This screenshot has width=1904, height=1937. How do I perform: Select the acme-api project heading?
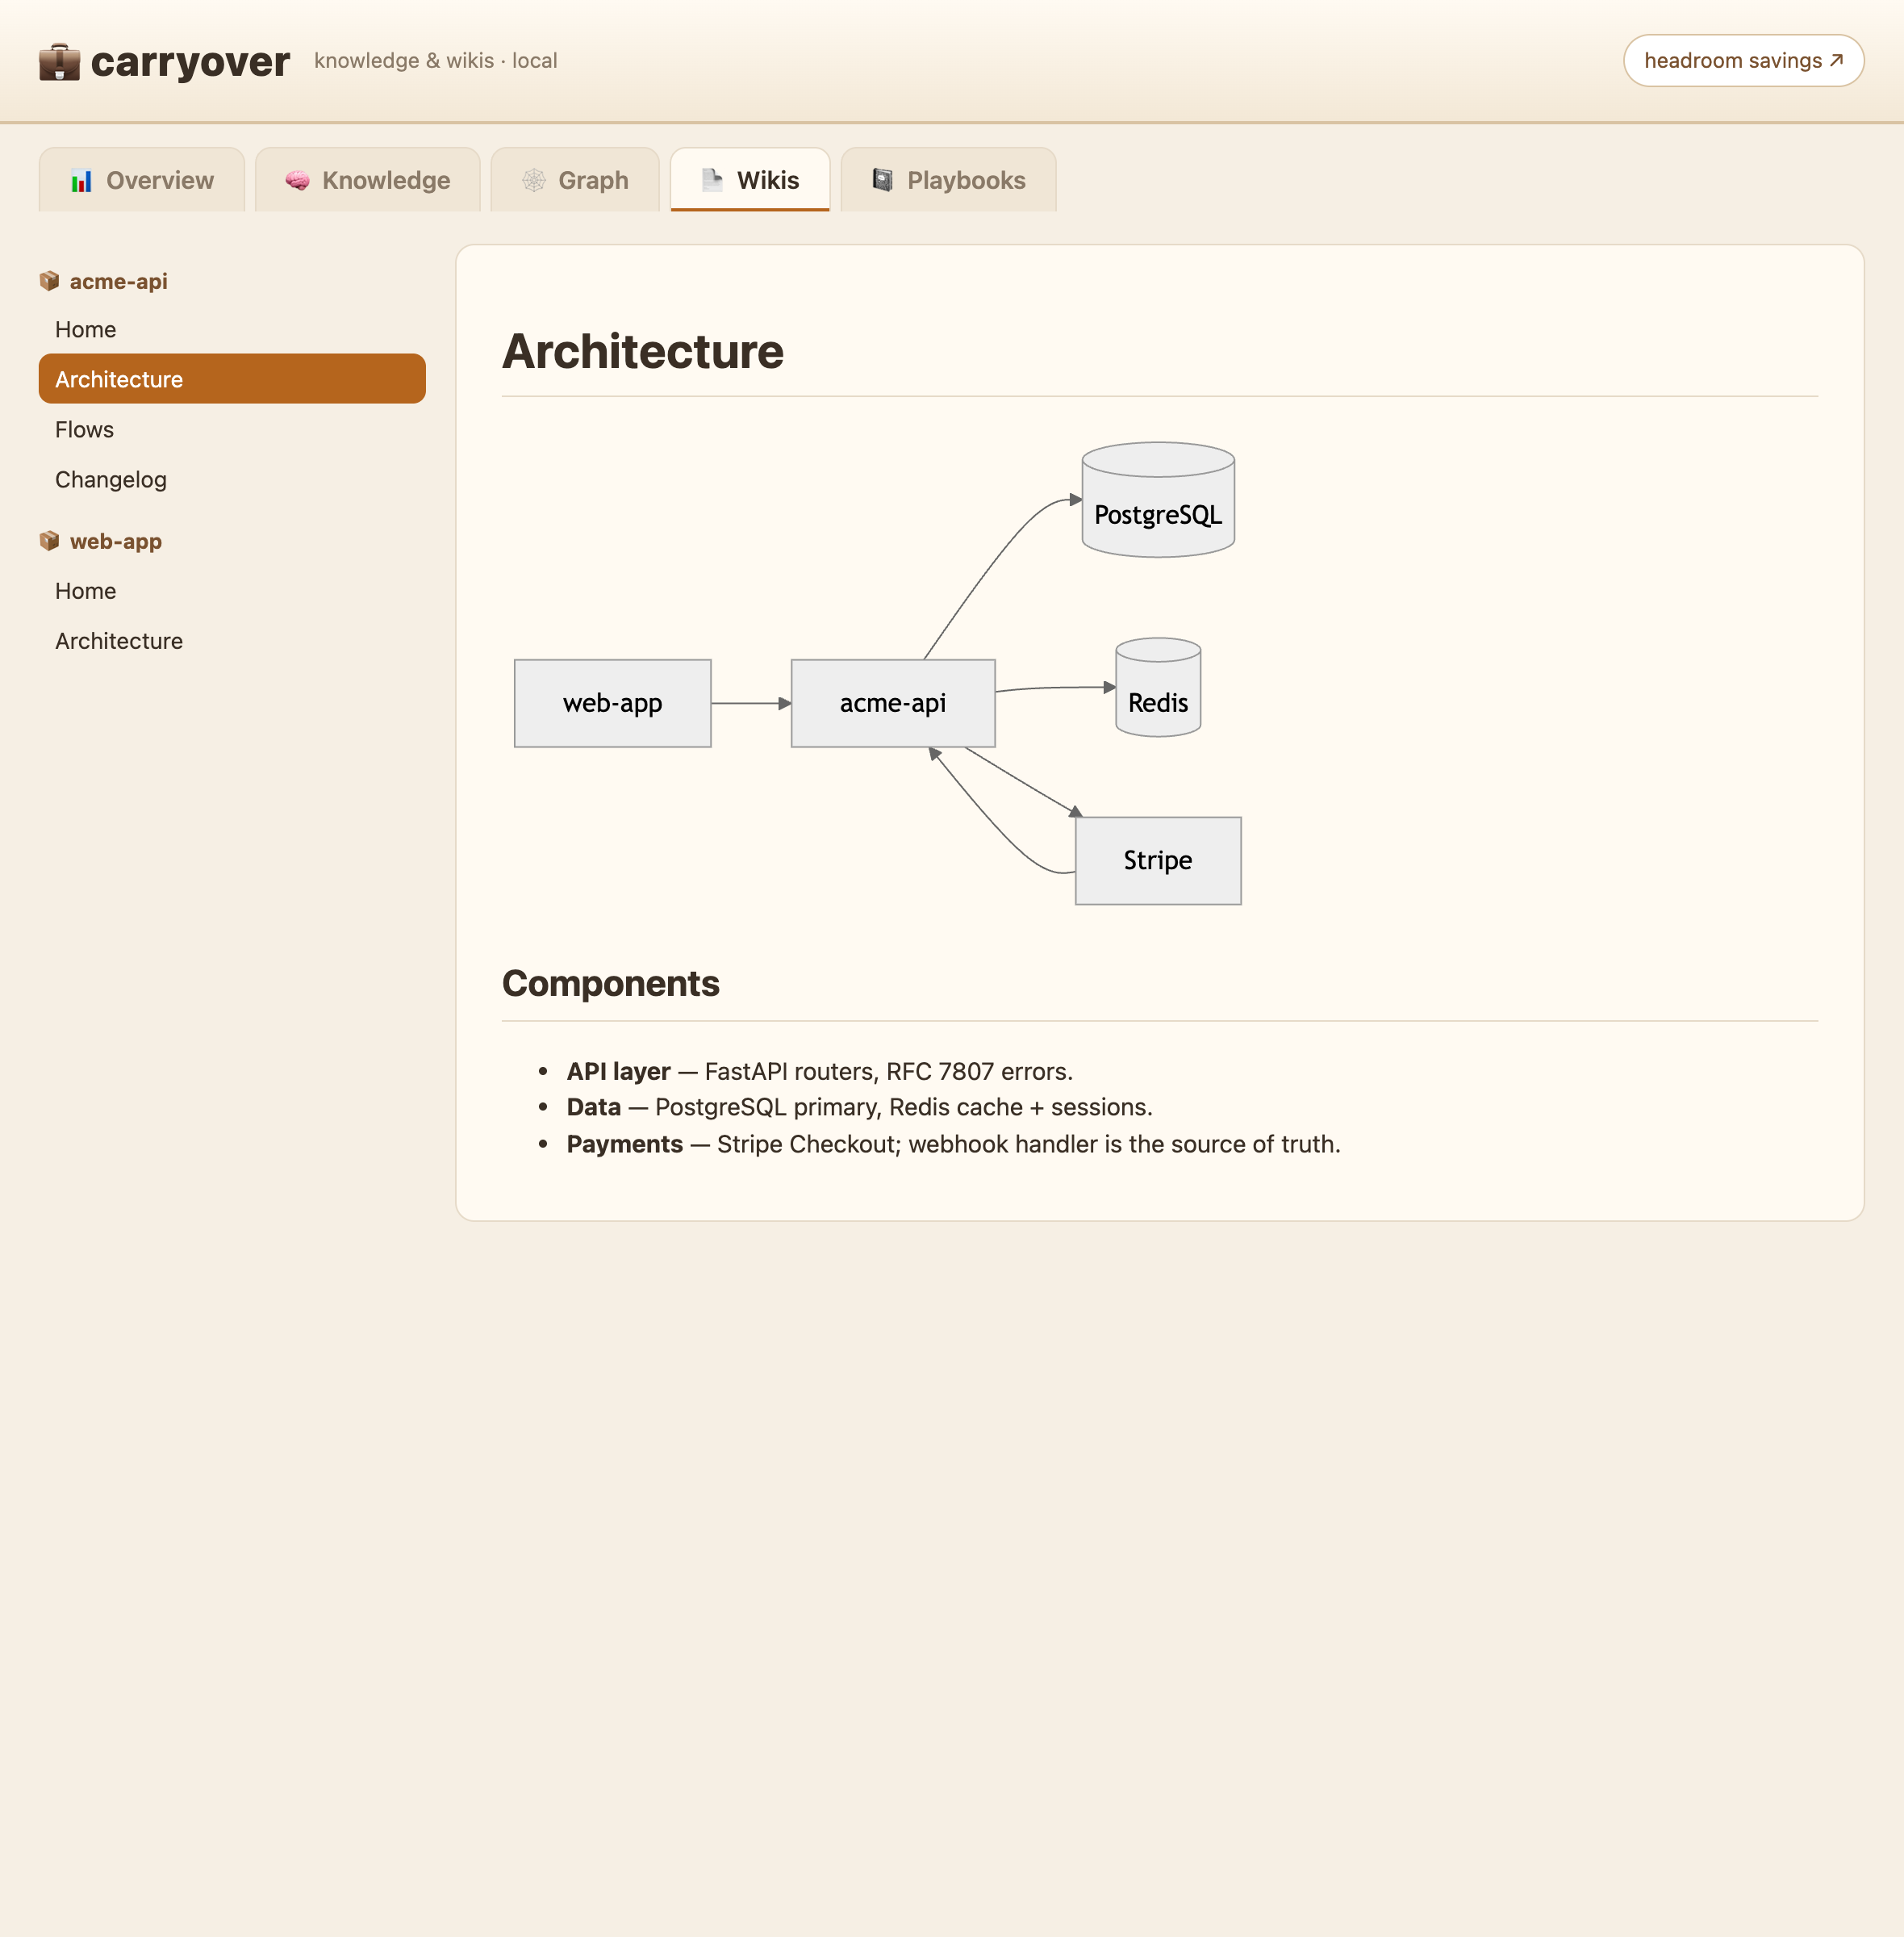point(118,282)
